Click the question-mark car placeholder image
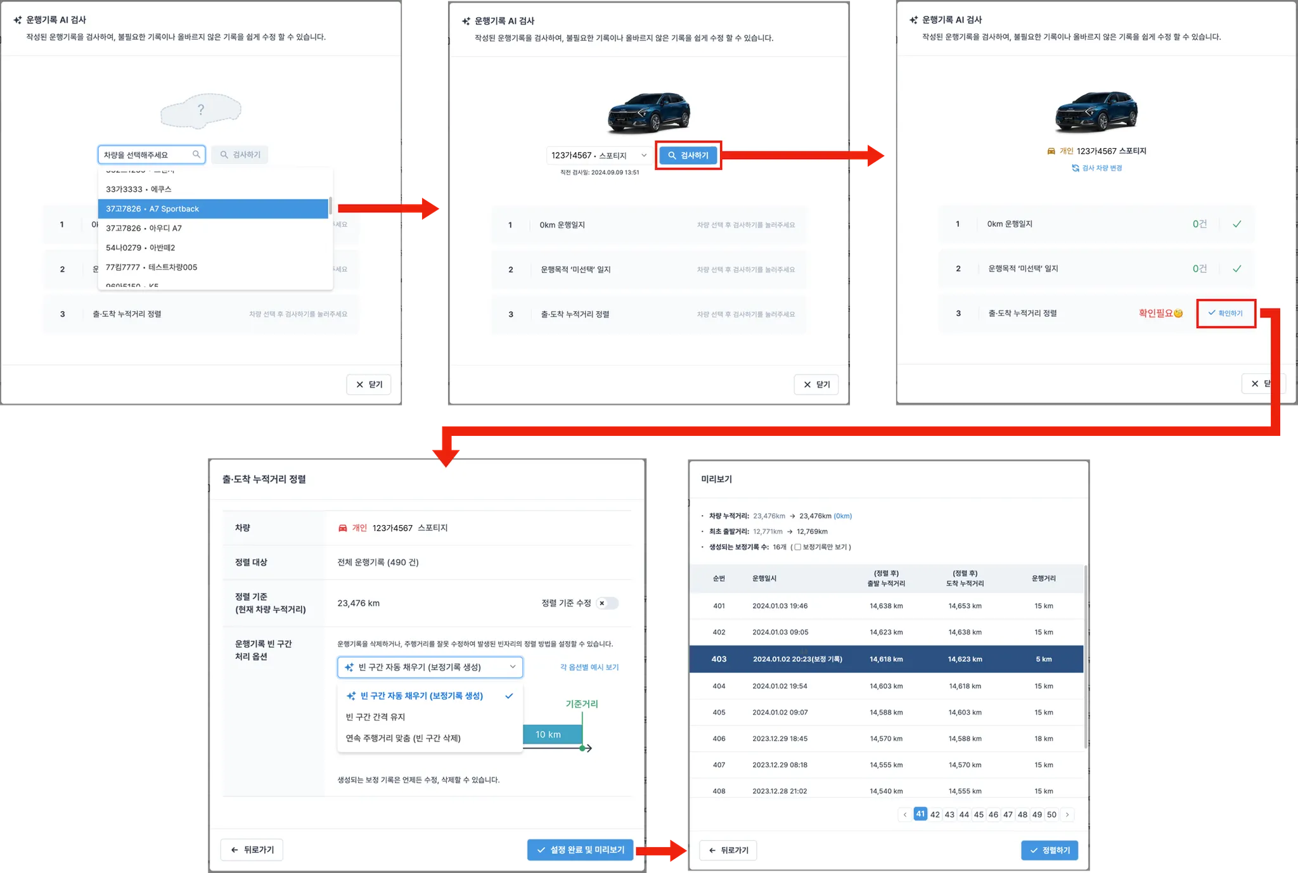1298x873 pixels. [x=201, y=111]
